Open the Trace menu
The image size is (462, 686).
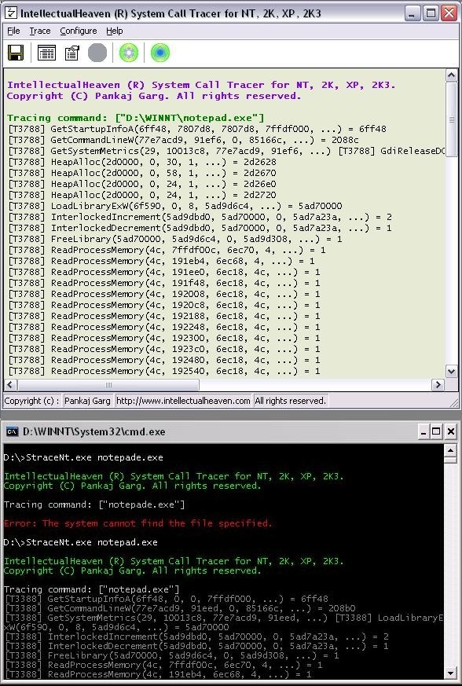40,31
